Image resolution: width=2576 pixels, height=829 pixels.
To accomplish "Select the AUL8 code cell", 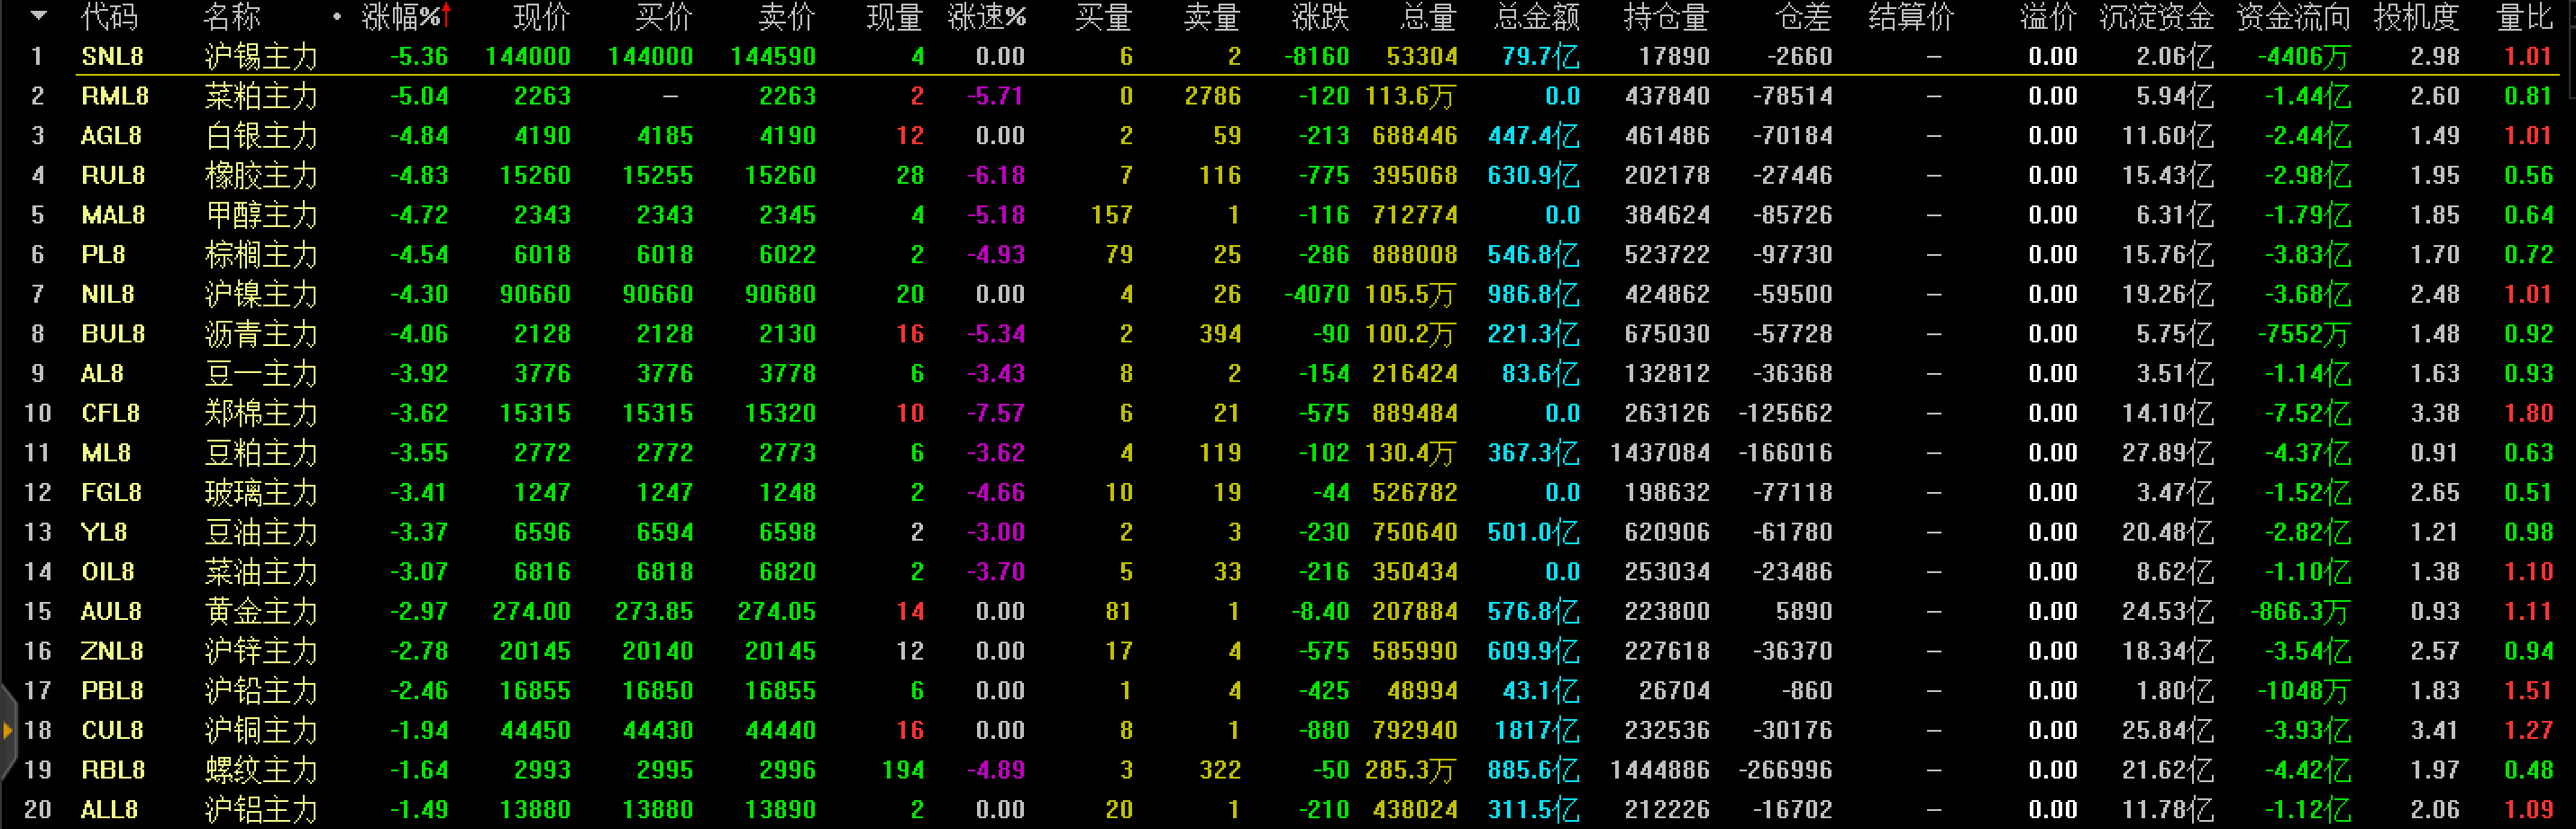I will click(111, 612).
